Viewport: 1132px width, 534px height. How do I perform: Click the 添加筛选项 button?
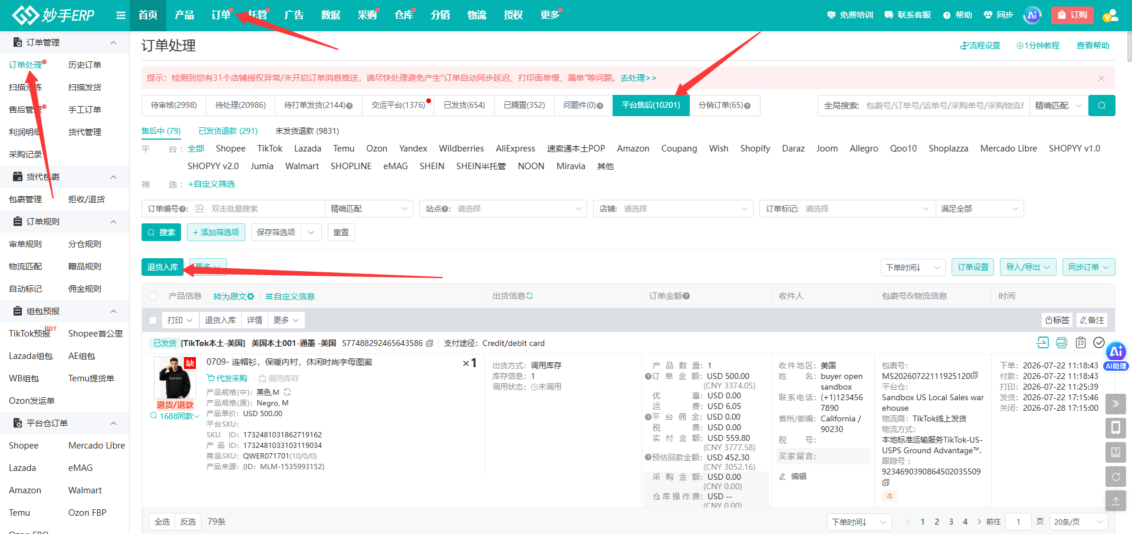pyautogui.click(x=216, y=232)
